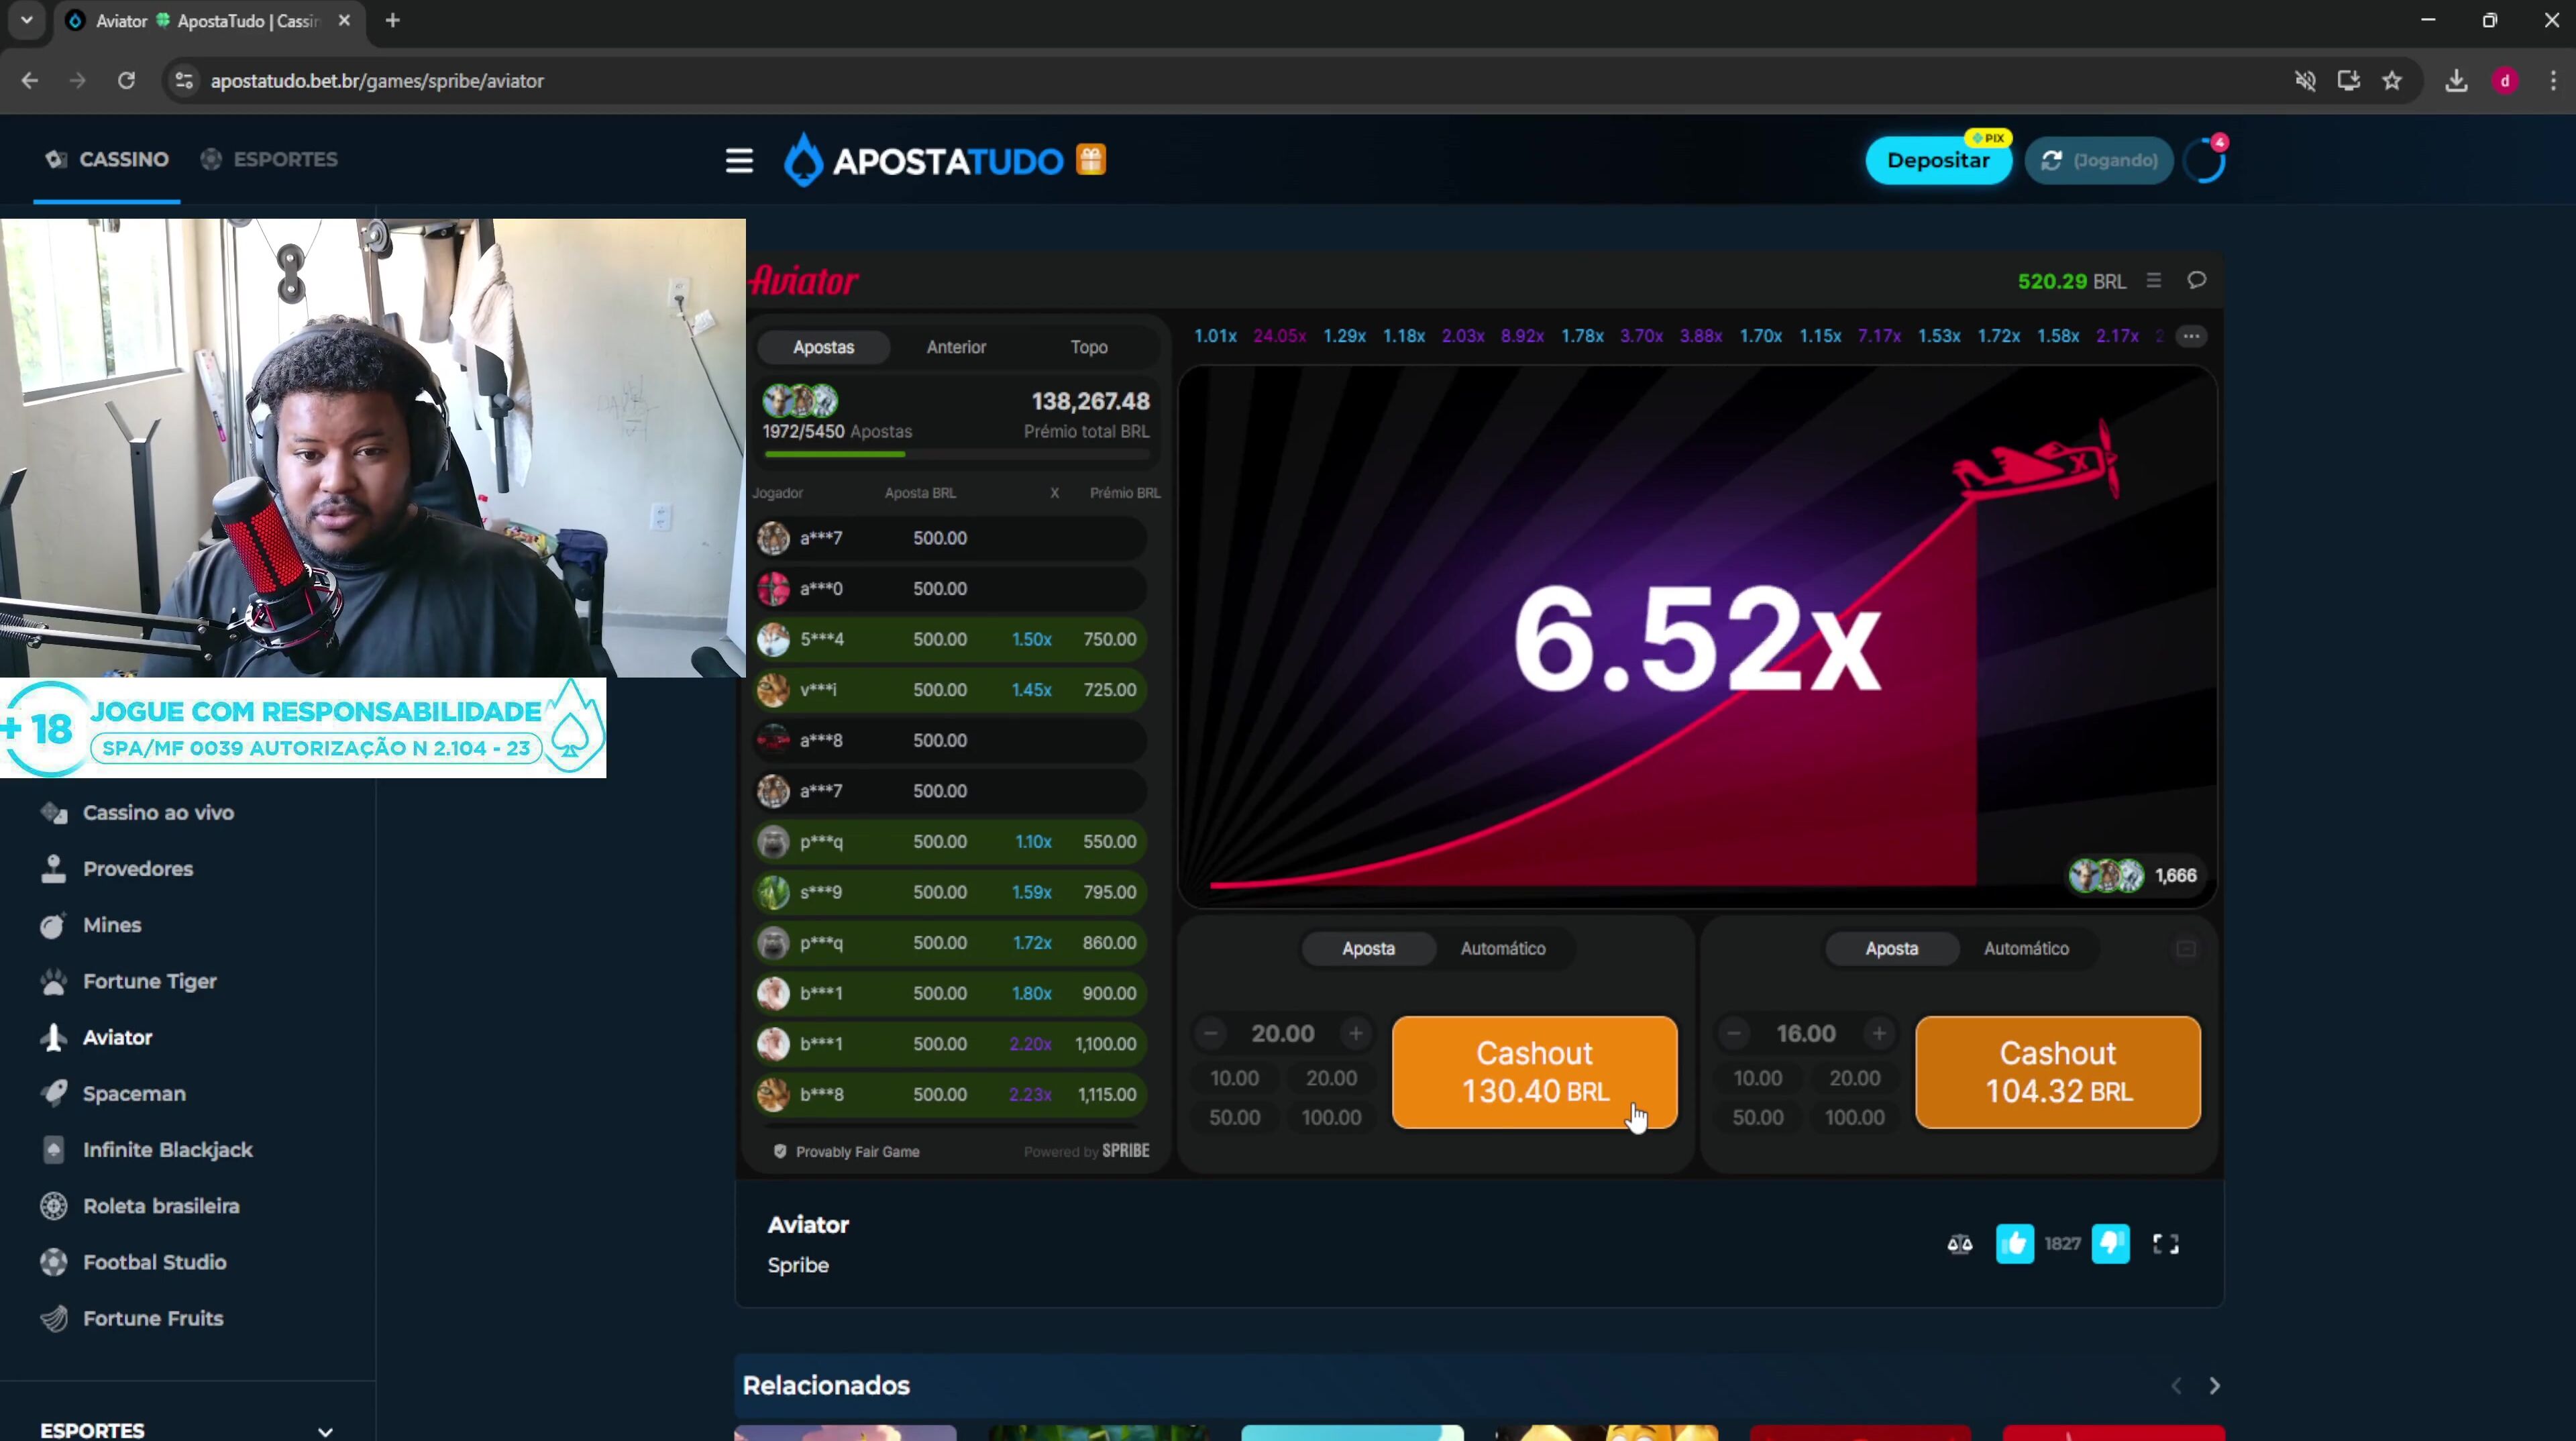The width and height of the screenshot is (2576, 1441).
Task: Switch to the CASSINO tab
Action: pos(107,160)
